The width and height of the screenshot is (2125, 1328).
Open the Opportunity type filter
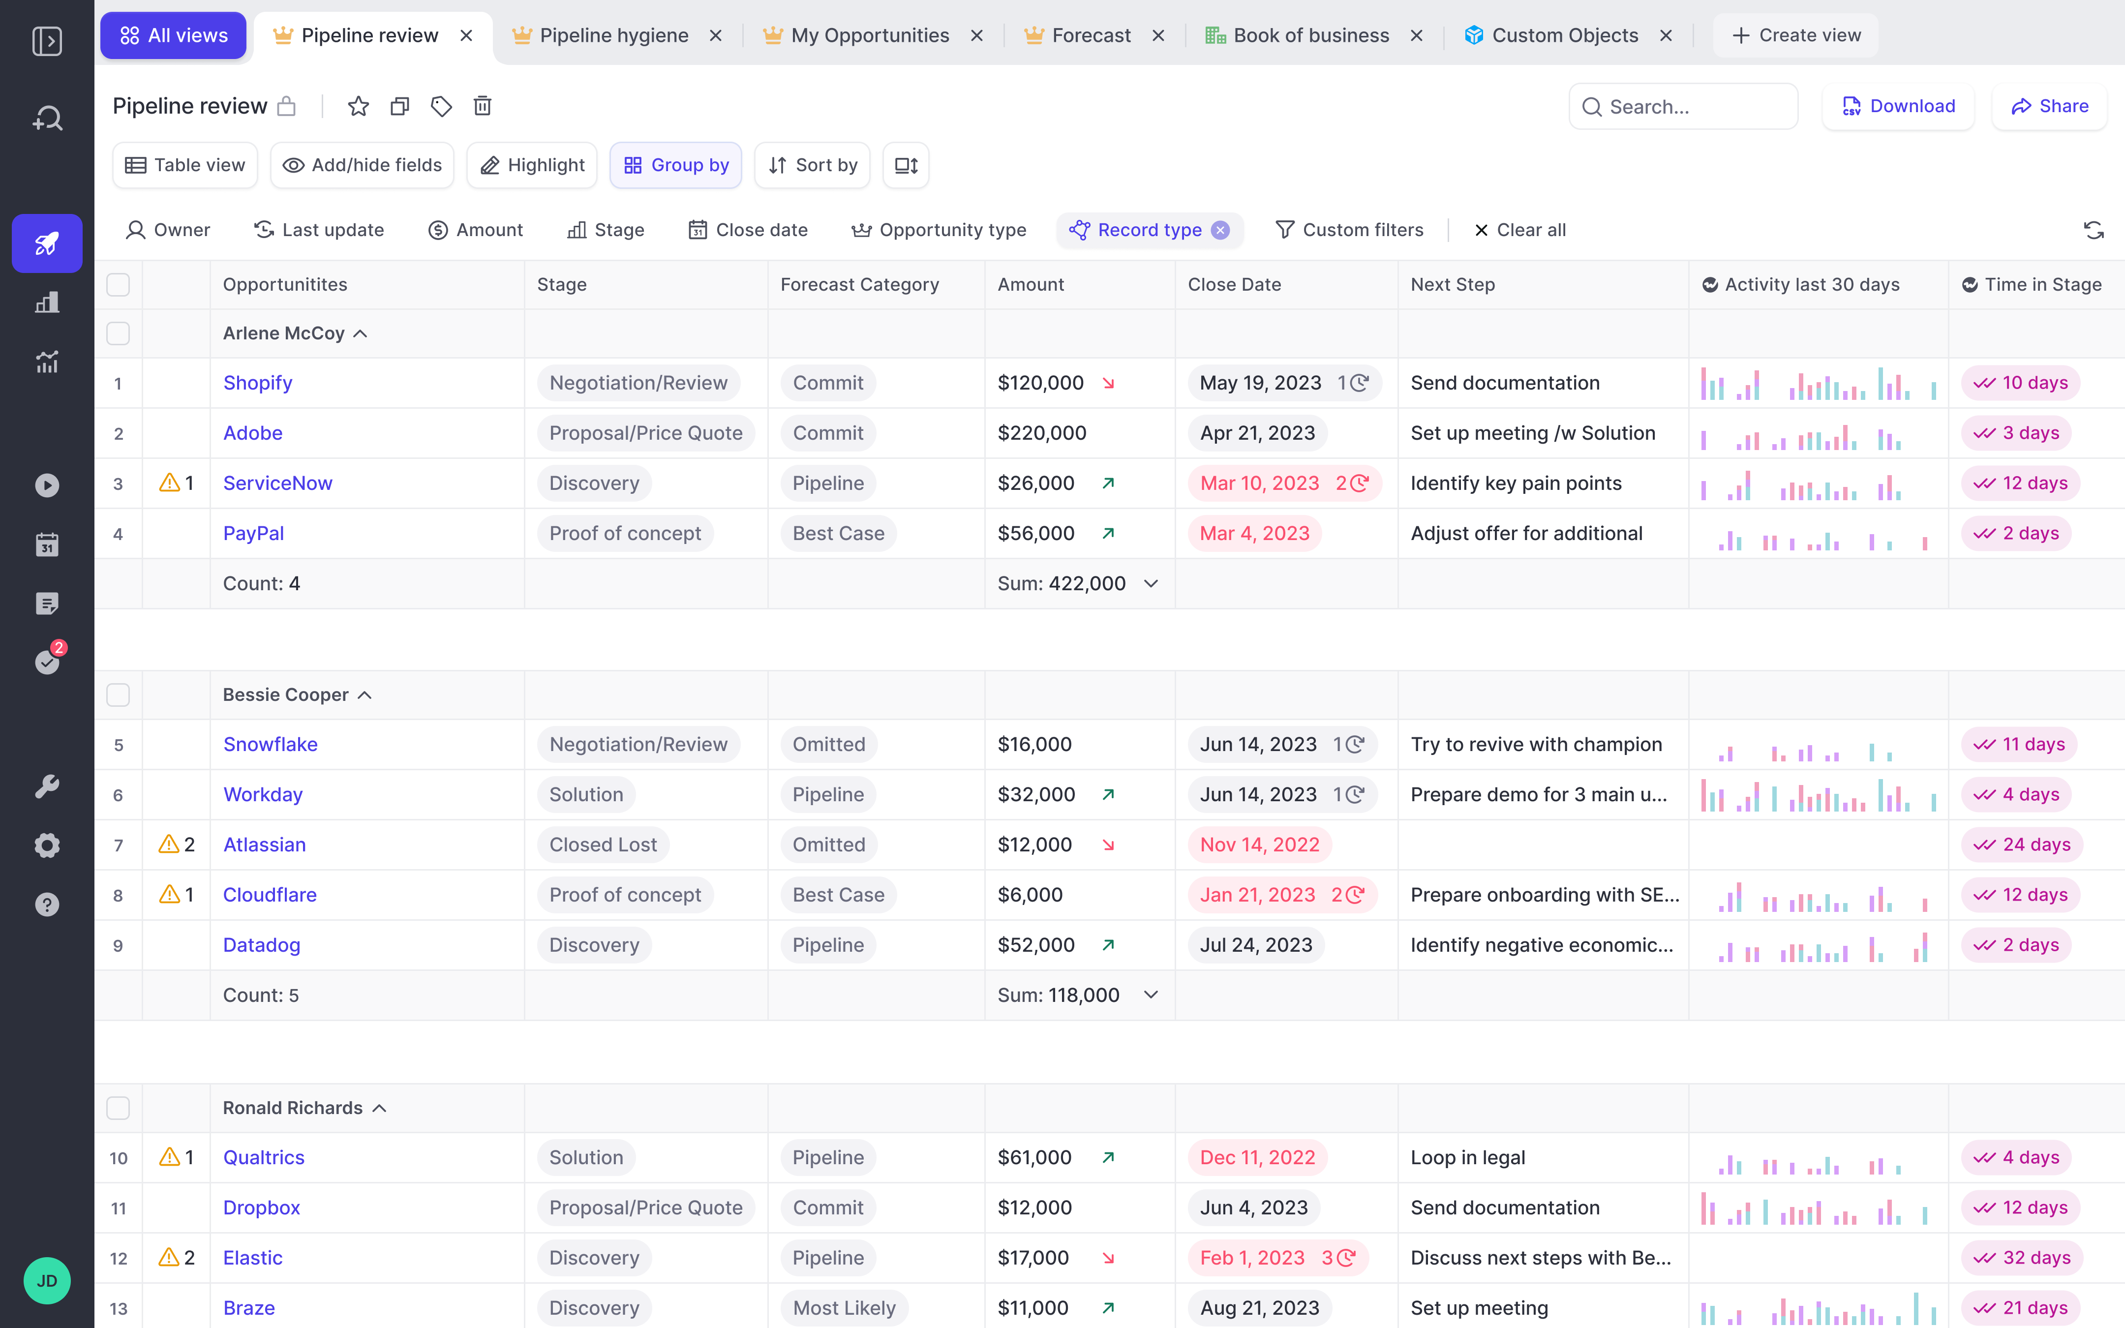939,230
